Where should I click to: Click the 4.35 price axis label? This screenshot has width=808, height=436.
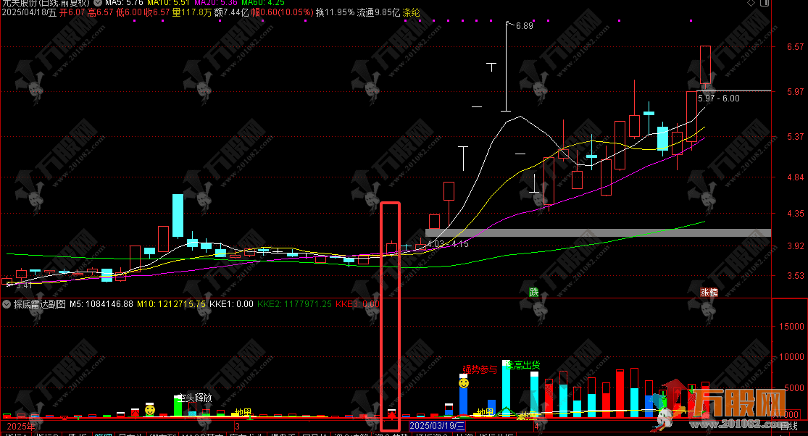(795, 214)
